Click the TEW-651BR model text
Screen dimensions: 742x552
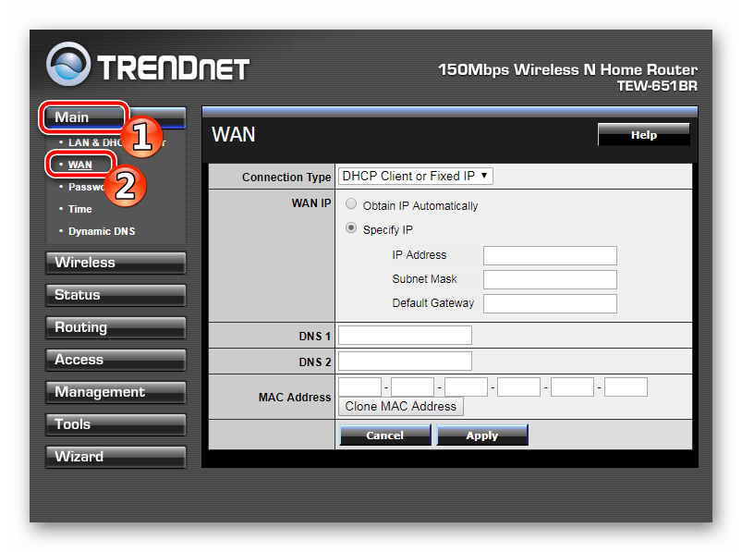click(x=657, y=86)
